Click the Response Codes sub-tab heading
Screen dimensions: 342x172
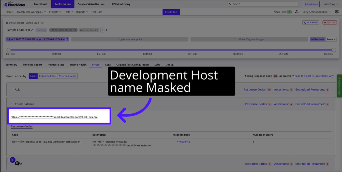[22, 126]
